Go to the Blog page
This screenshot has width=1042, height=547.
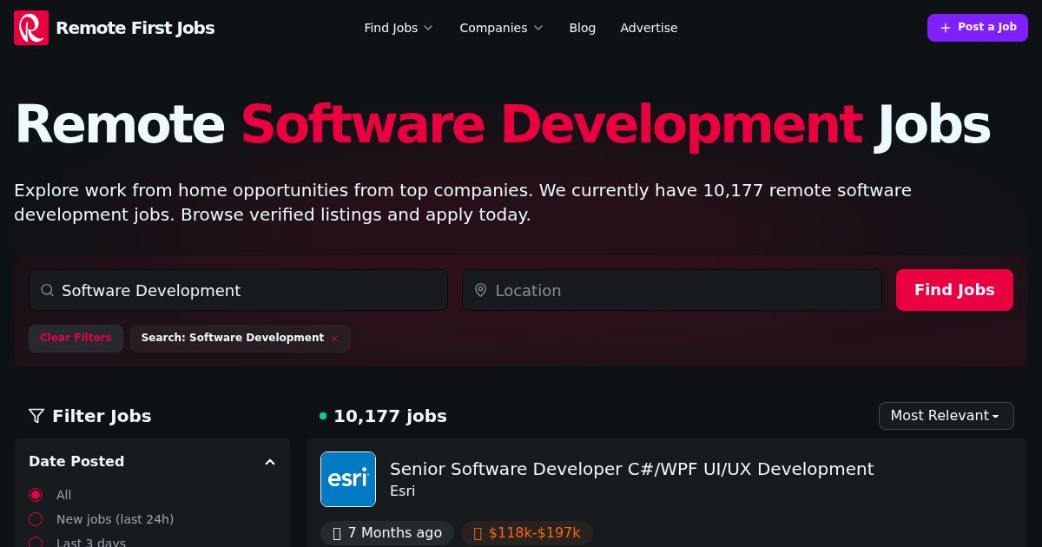(583, 28)
